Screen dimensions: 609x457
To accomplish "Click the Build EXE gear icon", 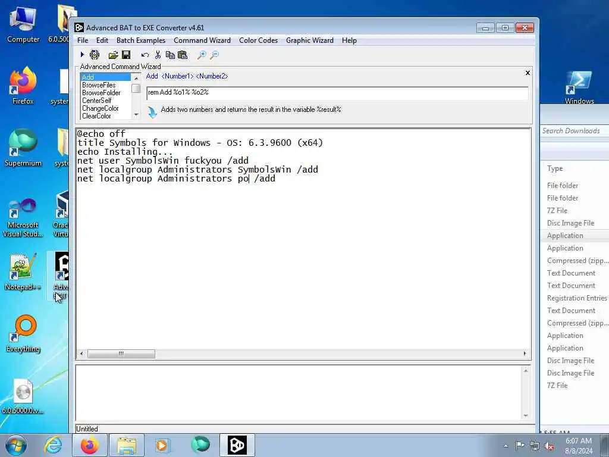I will (95, 55).
